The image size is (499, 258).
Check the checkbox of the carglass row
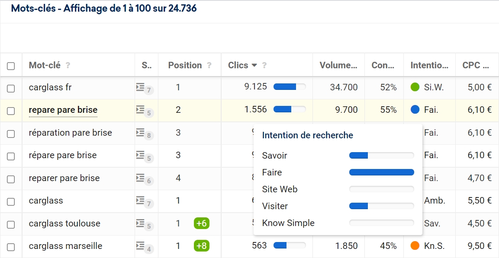coord(11,202)
